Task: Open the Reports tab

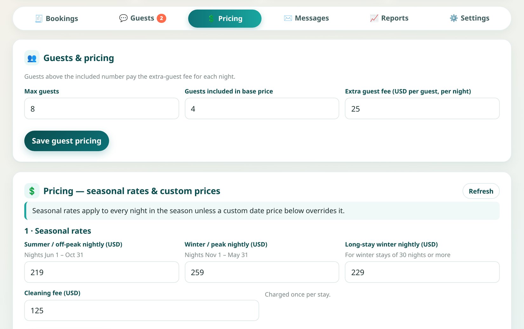Action: click(389, 18)
